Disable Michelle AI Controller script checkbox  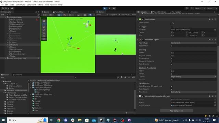[x=143, y=96]
